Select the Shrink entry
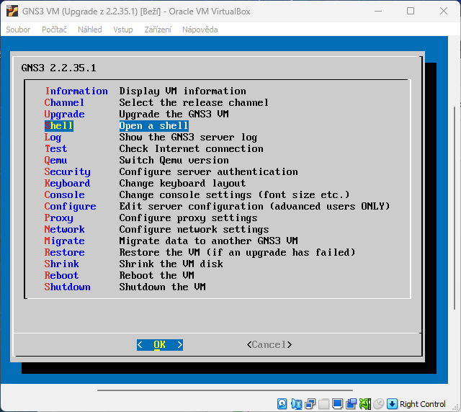The image size is (461, 412). 62,264
